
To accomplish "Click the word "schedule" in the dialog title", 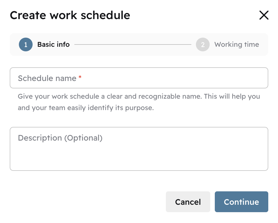I will 105,15.
